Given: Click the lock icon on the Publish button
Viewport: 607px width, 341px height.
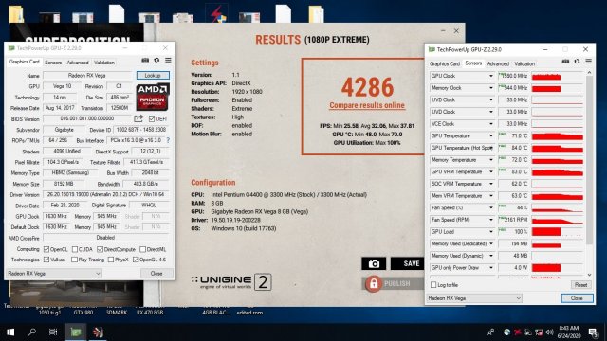Looking at the screenshot, I should point(374,284).
